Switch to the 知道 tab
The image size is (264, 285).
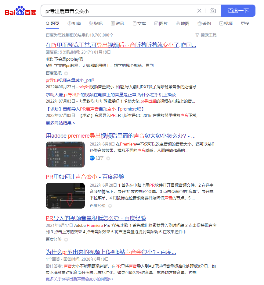point(74,23)
